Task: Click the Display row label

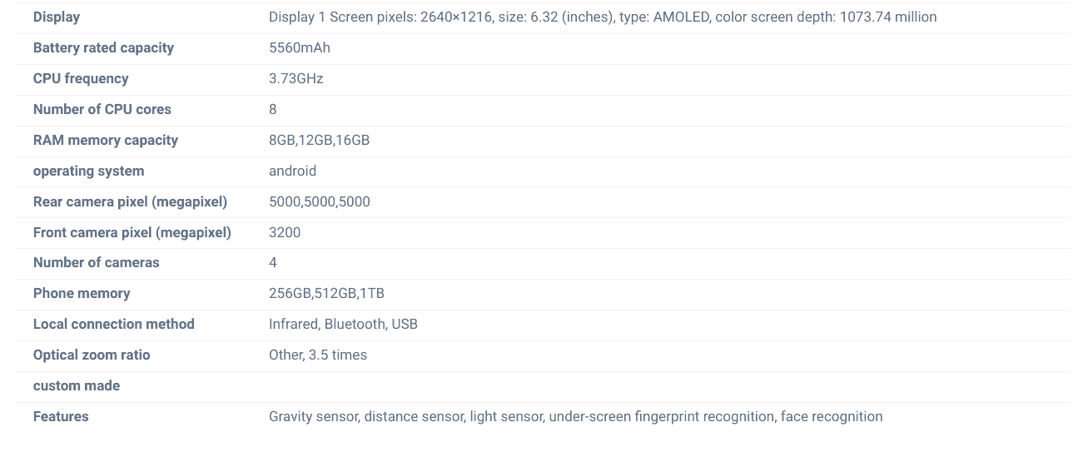Action: click(57, 17)
